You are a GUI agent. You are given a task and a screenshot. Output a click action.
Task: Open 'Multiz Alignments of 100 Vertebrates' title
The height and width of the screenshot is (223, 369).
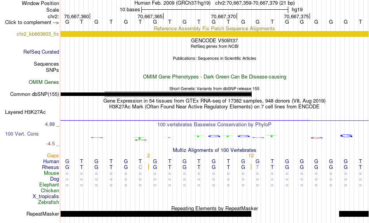tap(214, 150)
